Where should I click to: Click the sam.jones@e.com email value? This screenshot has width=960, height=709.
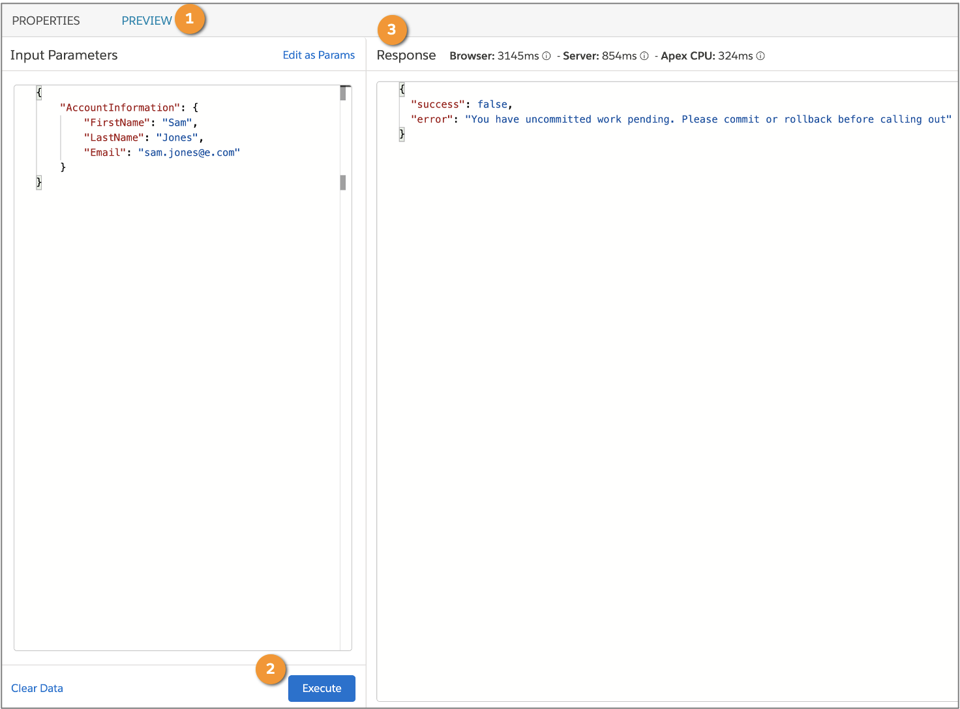tap(188, 152)
